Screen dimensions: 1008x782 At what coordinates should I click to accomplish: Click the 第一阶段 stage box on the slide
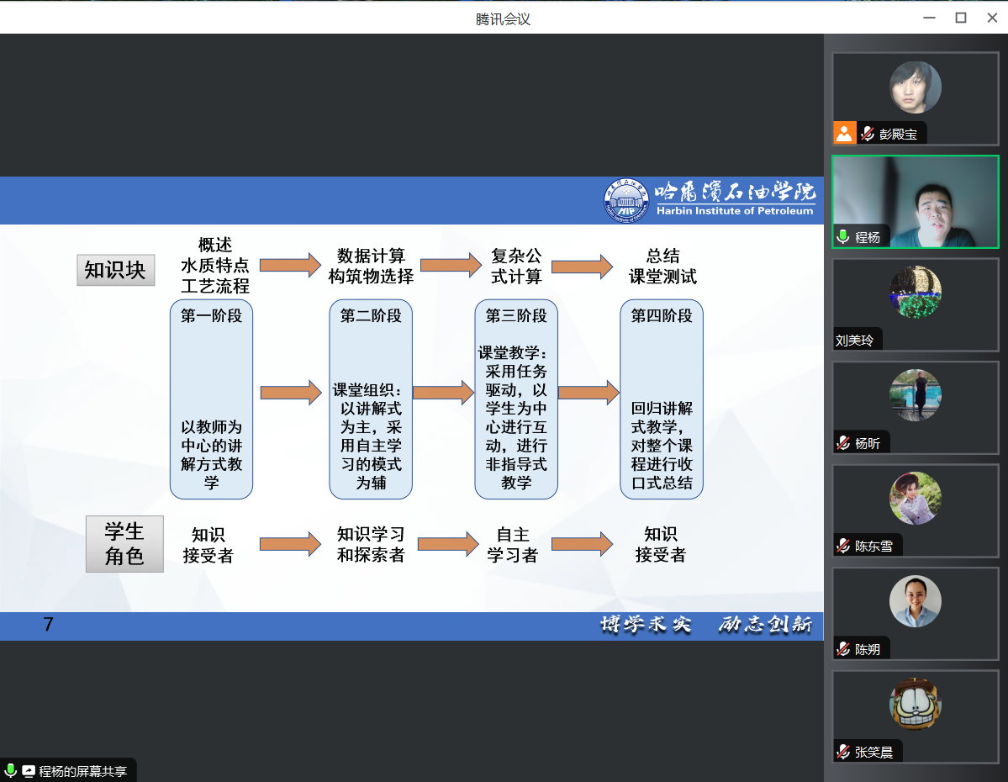211,399
